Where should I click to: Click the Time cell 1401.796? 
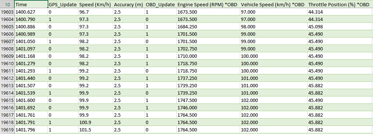pos(31,130)
